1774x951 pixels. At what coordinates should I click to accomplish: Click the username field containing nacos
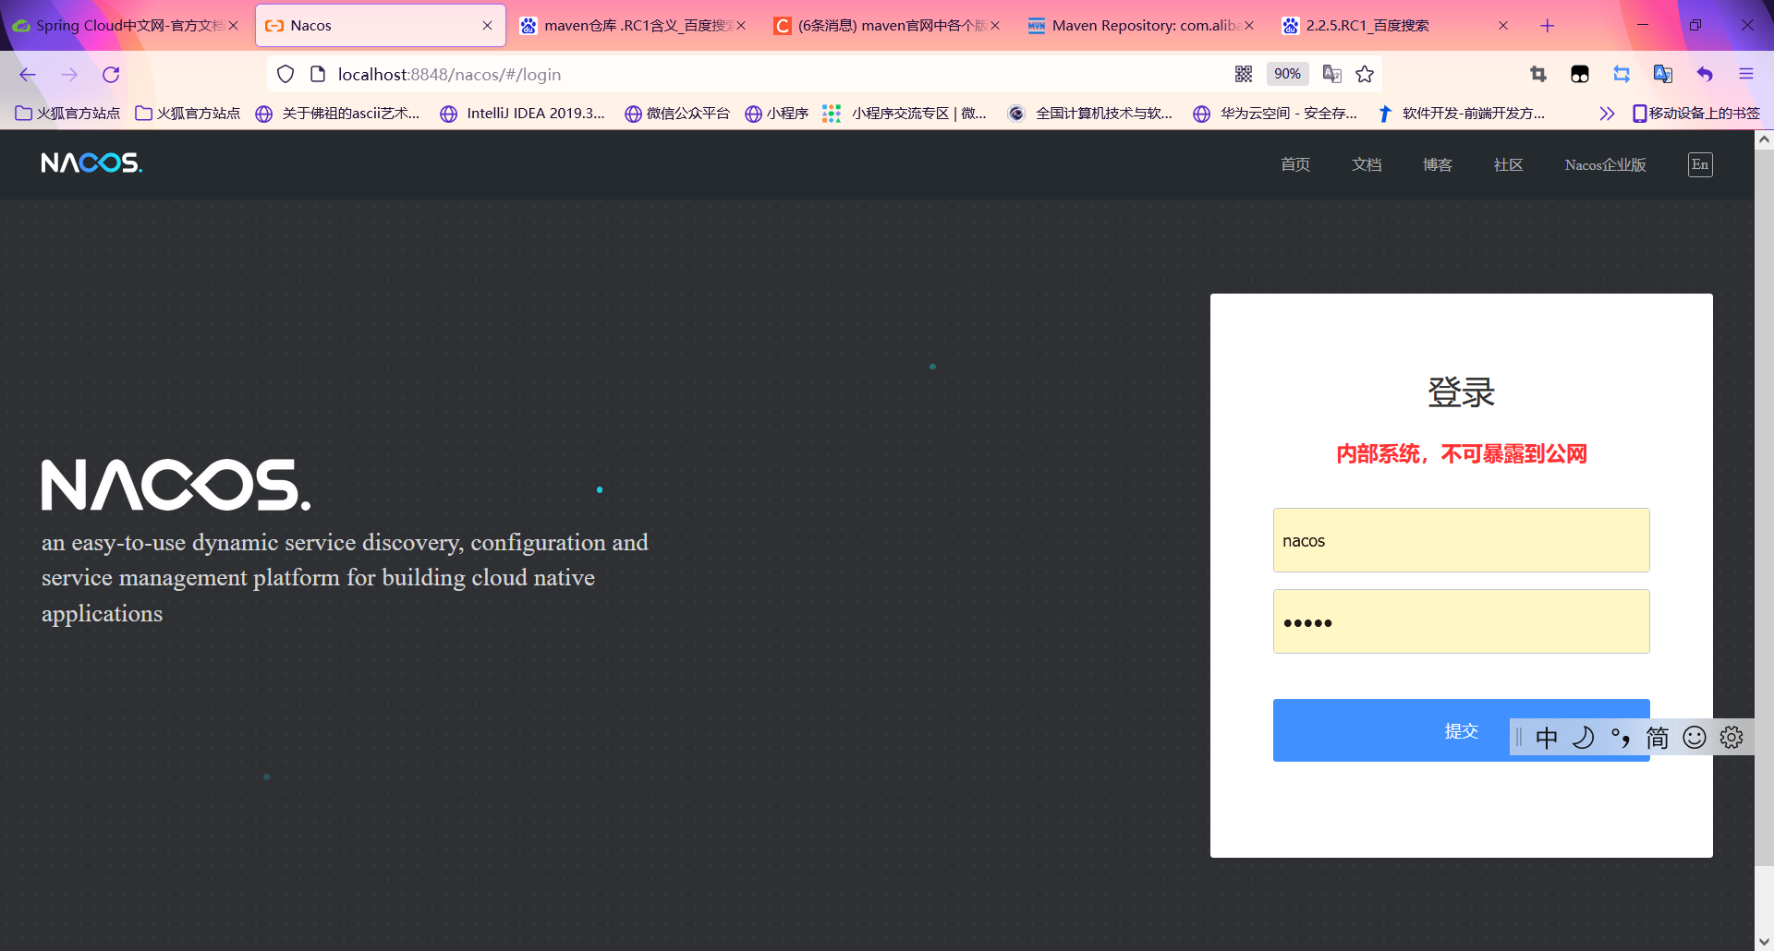coord(1462,540)
